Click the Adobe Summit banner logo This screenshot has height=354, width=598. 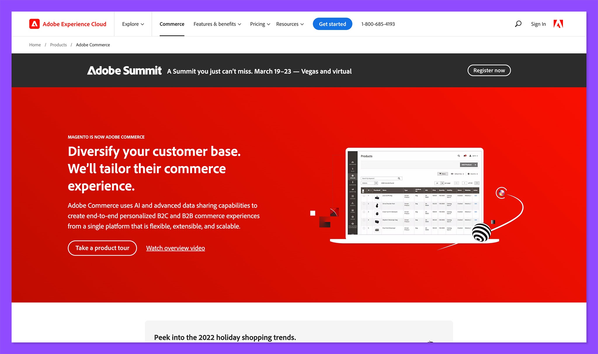pyautogui.click(x=124, y=71)
